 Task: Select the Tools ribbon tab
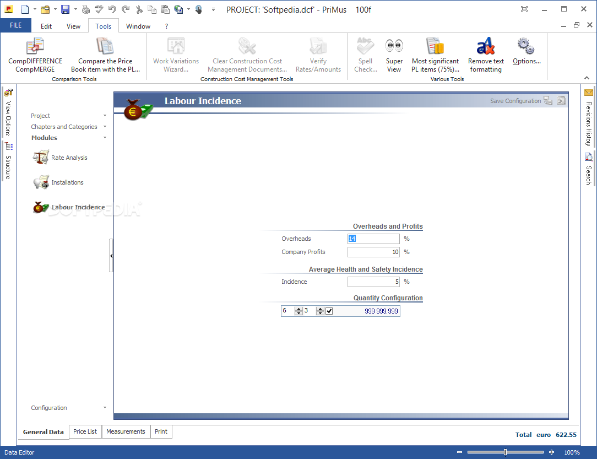pyautogui.click(x=103, y=26)
